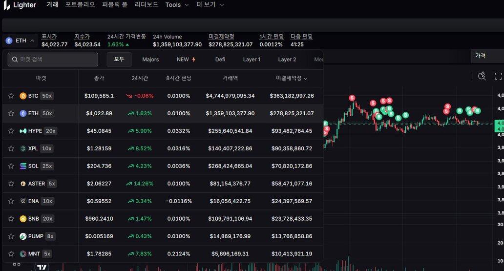This screenshot has width=504, height=271.
Task: Click the 다음 펀딩 countdown 41:25
Action: (297, 44)
